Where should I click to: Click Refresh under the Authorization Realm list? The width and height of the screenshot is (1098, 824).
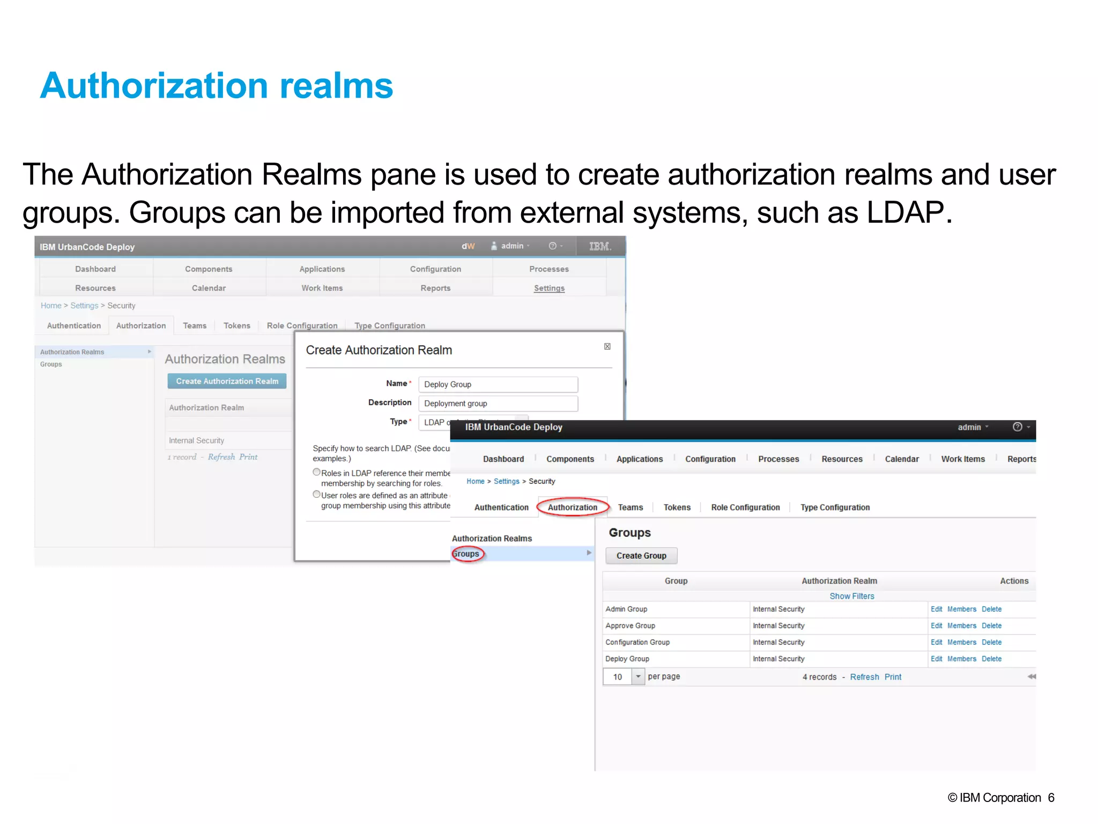point(221,457)
